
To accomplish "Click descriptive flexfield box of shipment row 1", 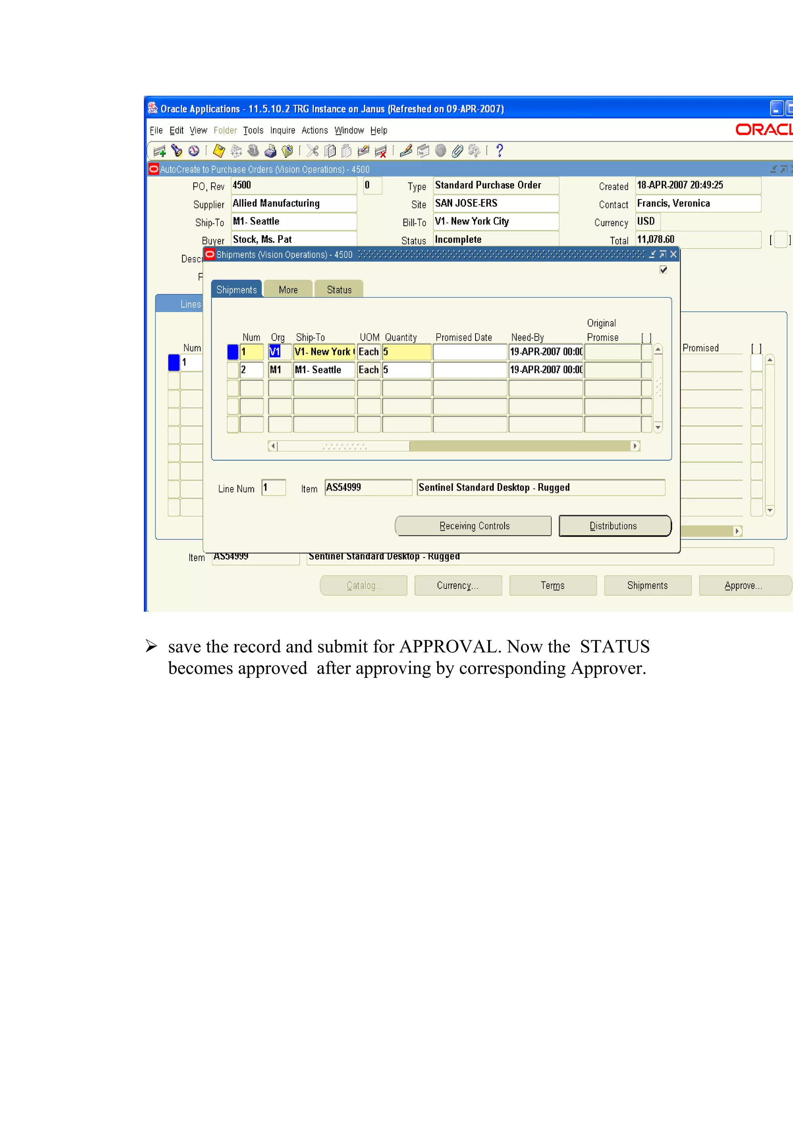I will (x=646, y=352).
